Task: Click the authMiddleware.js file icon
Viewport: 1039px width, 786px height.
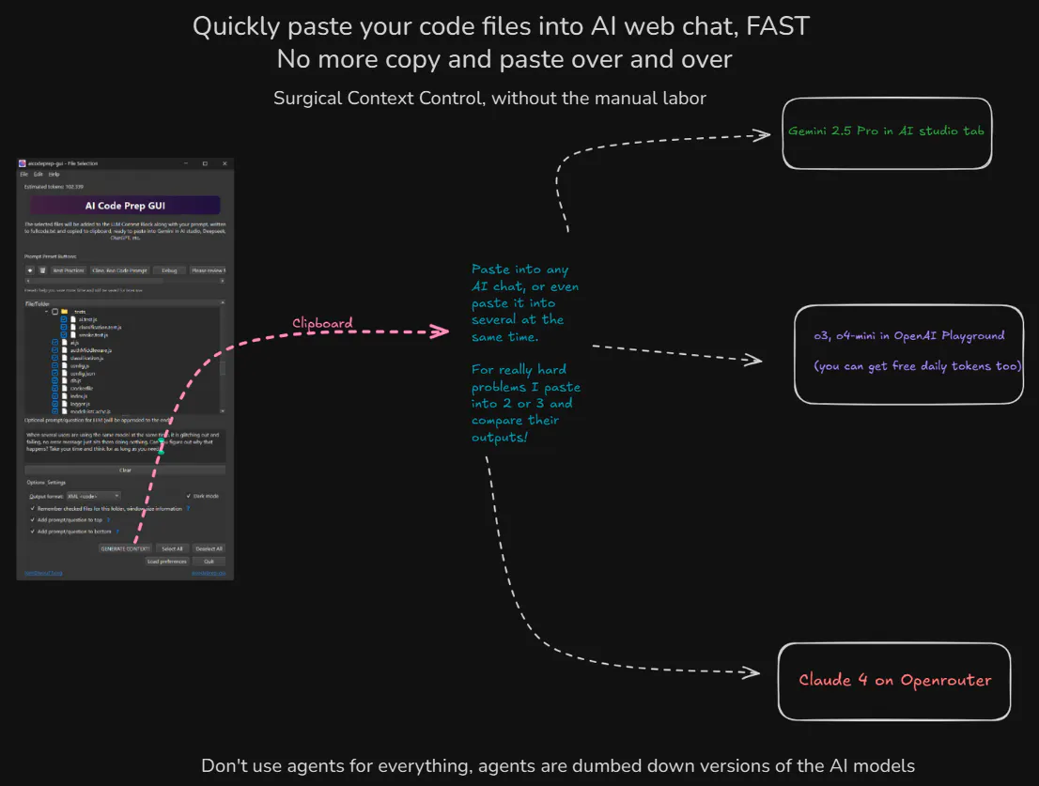Action: click(64, 350)
